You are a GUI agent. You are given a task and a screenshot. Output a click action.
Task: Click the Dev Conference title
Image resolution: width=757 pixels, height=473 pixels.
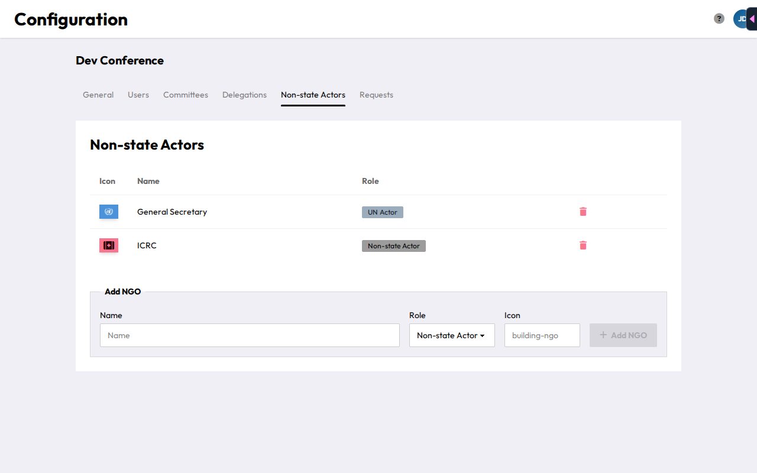point(119,60)
